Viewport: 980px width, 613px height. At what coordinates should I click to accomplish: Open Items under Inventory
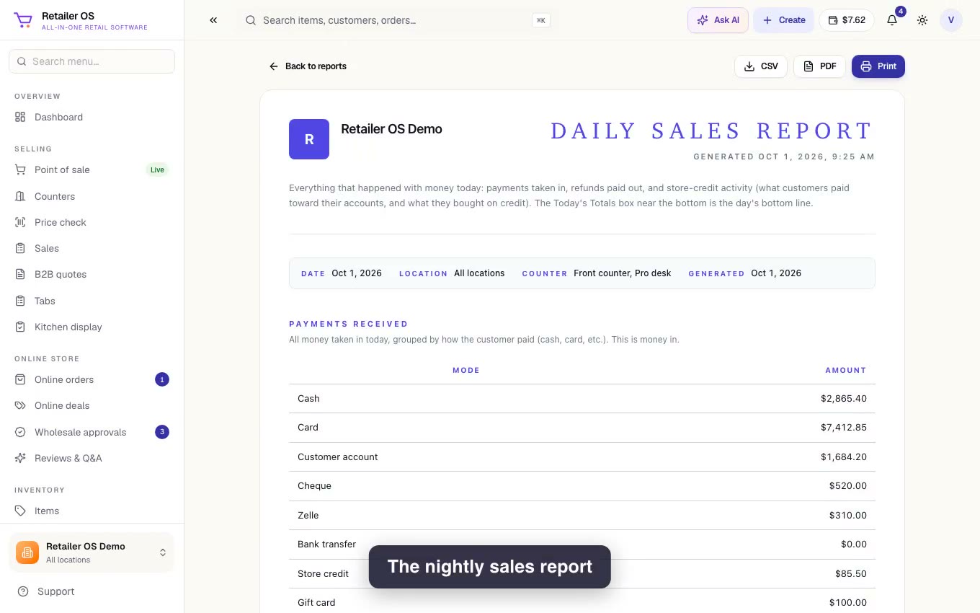click(92, 511)
